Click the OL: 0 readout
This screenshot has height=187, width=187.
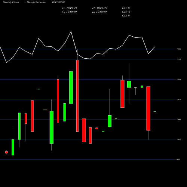(126, 16)
